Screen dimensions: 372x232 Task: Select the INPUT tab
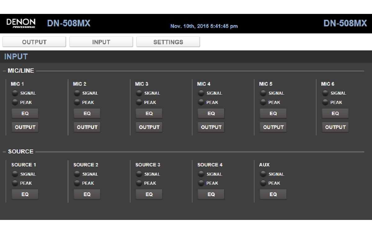[x=101, y=42]
